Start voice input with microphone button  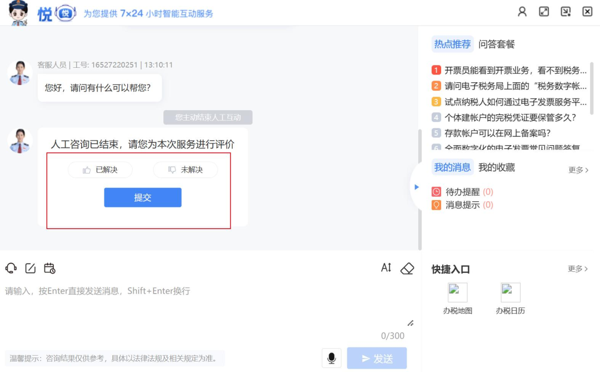click(331, 358)
